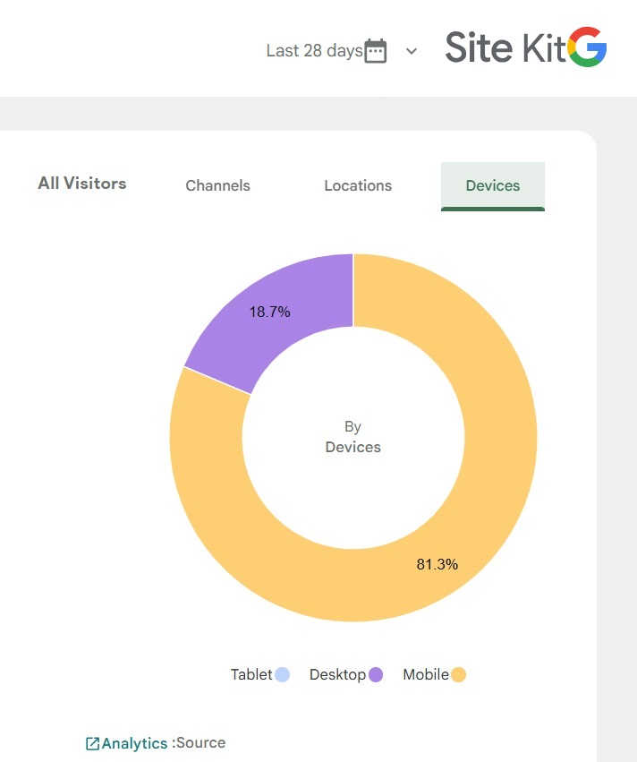Click the Desktop legend color dot

click(375, 674)
